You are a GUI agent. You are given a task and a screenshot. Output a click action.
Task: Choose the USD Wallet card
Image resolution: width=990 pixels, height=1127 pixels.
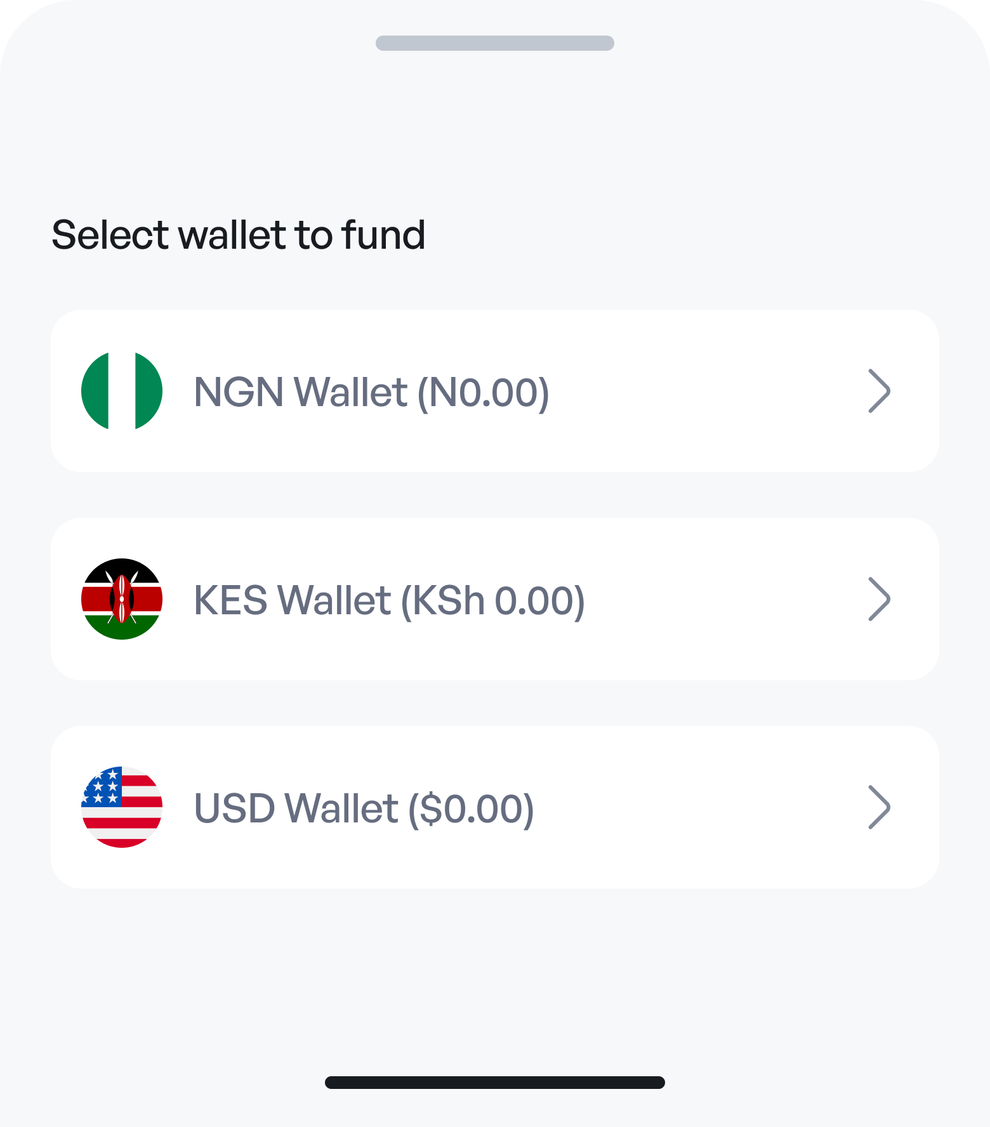(x=495, y=807)
